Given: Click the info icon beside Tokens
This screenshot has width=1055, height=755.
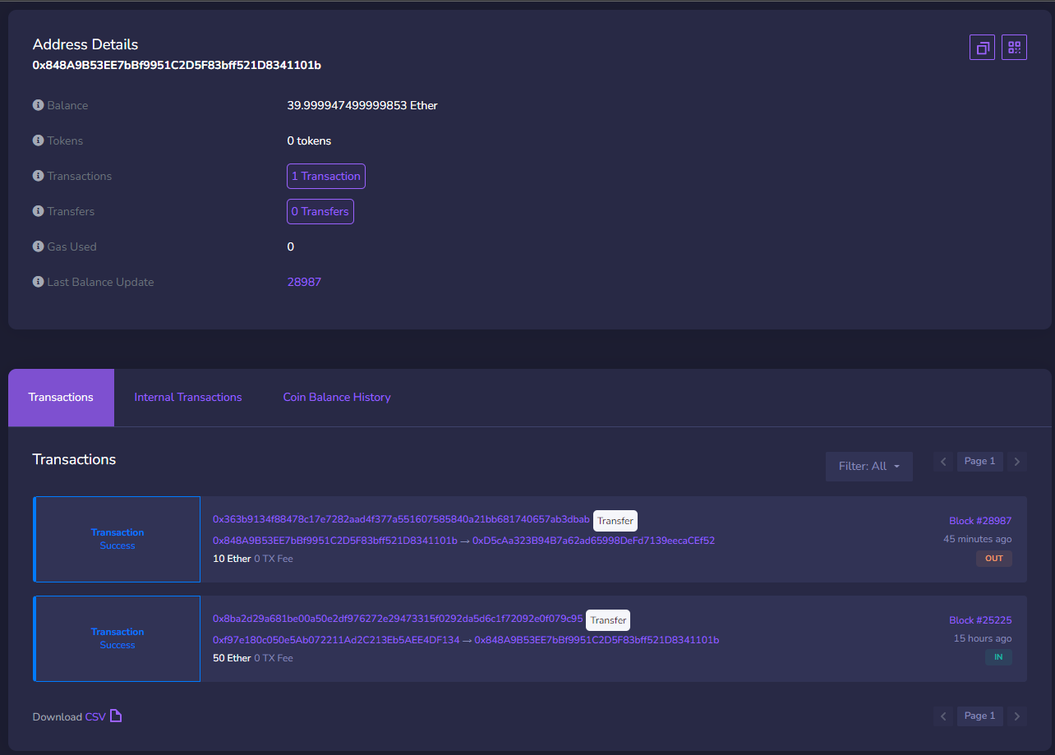Looking at the screenshot, I should tap(38, 140).
